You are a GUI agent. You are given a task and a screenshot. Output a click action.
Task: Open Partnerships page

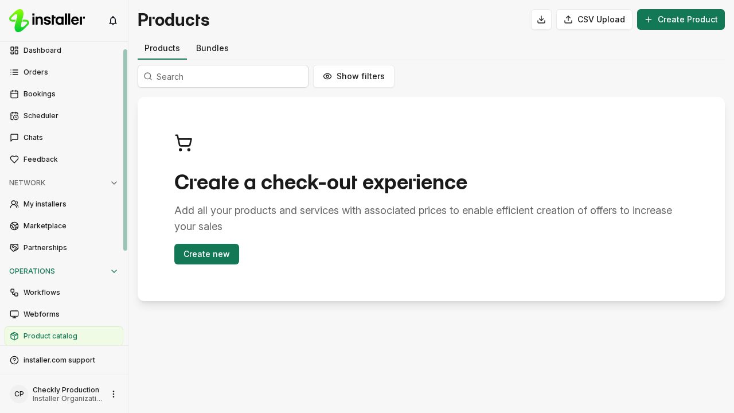[64, 248]
